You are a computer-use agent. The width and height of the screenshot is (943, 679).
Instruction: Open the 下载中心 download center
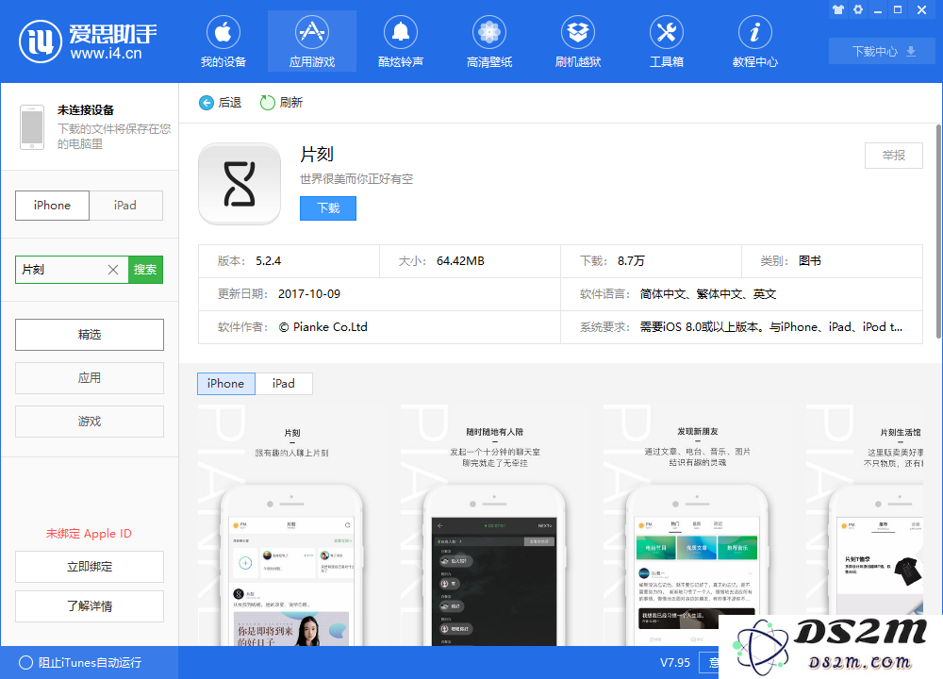point(882,51)
